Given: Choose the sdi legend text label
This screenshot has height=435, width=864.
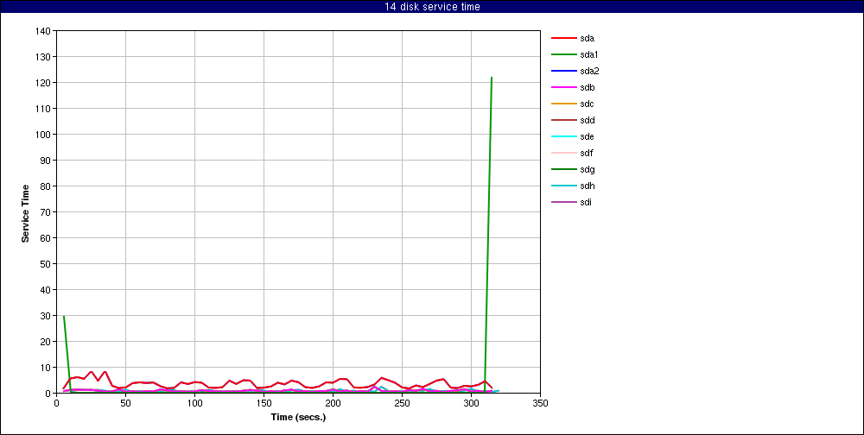Looking at the screenshot, I should (587, 203).
